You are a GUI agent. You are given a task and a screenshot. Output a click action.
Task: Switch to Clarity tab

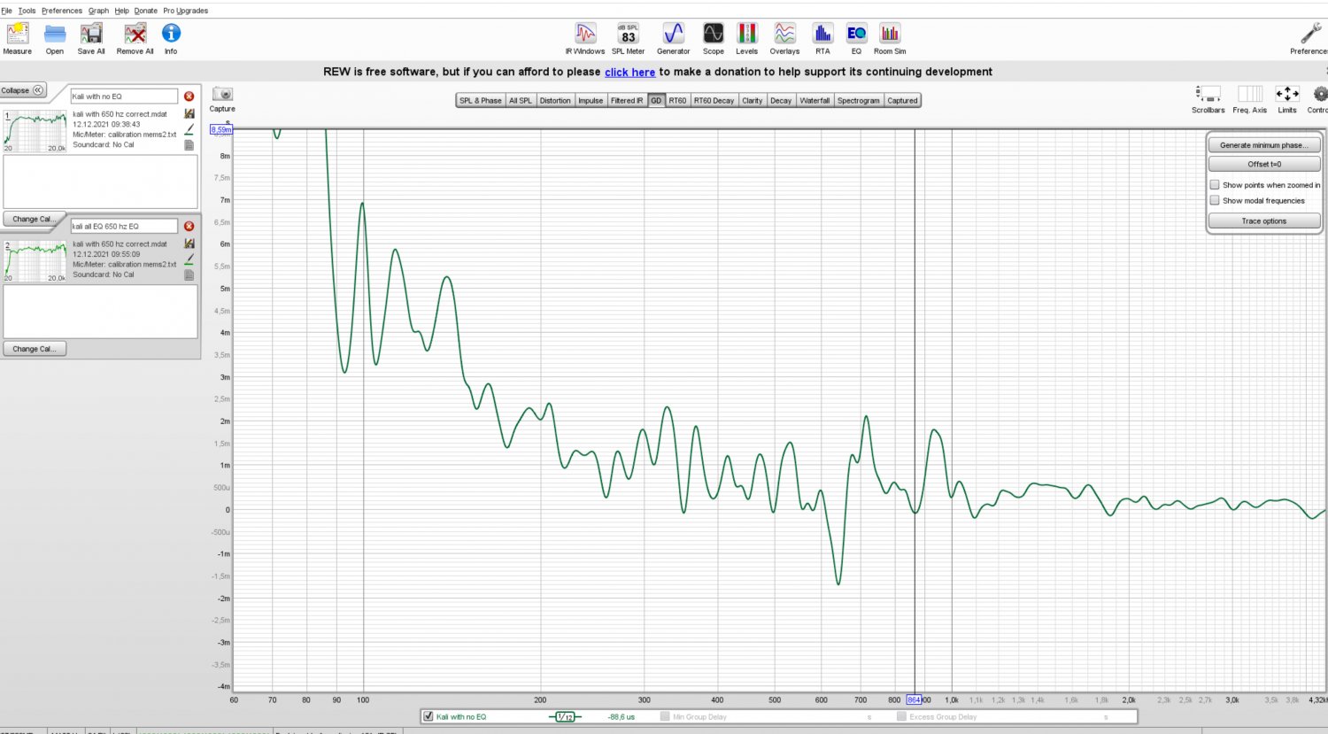[752, 100]
